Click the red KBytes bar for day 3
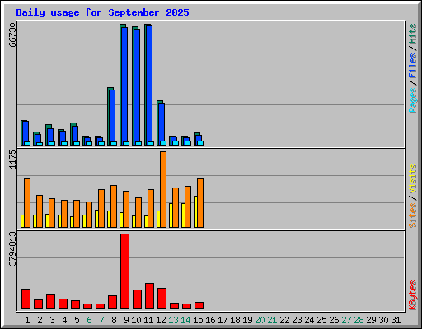This screenshot has width=422, height=329. coord(50,302)
